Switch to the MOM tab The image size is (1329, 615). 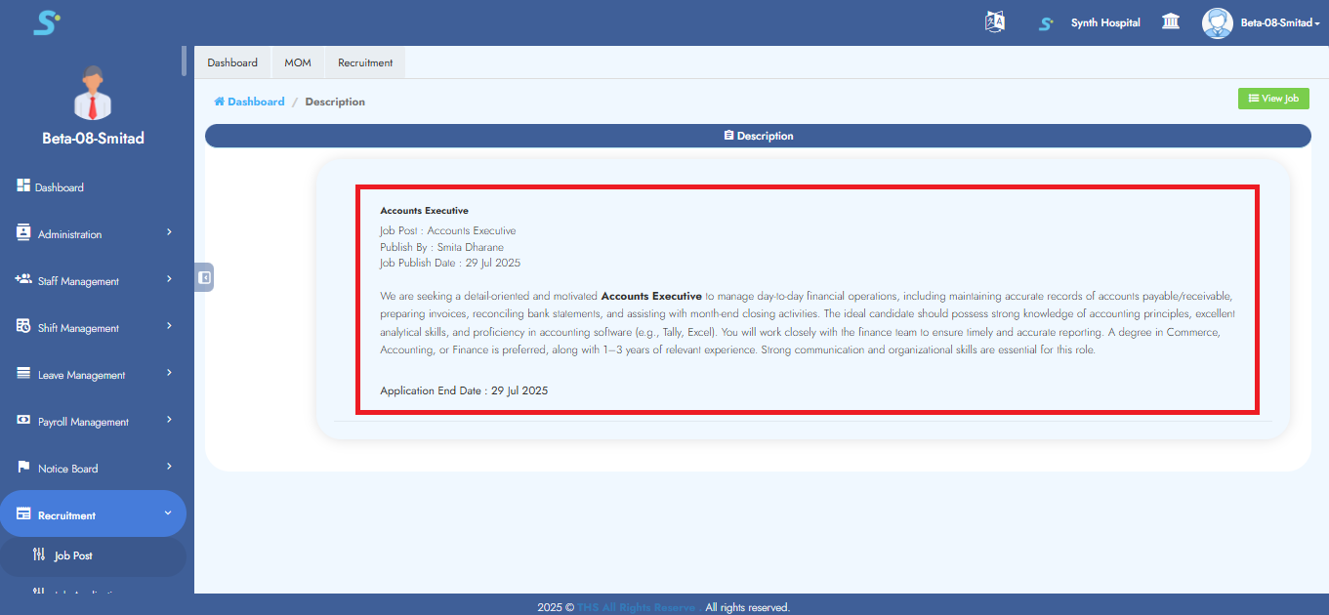pos(298,62)
